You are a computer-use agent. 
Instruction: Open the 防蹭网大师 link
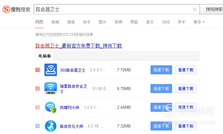coord(70,108)
